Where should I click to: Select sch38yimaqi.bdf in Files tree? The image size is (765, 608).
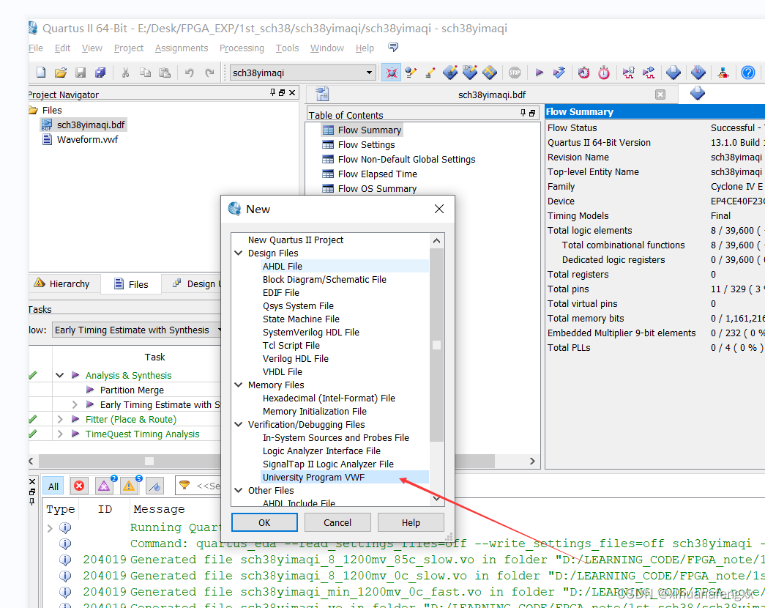[91, 125]
